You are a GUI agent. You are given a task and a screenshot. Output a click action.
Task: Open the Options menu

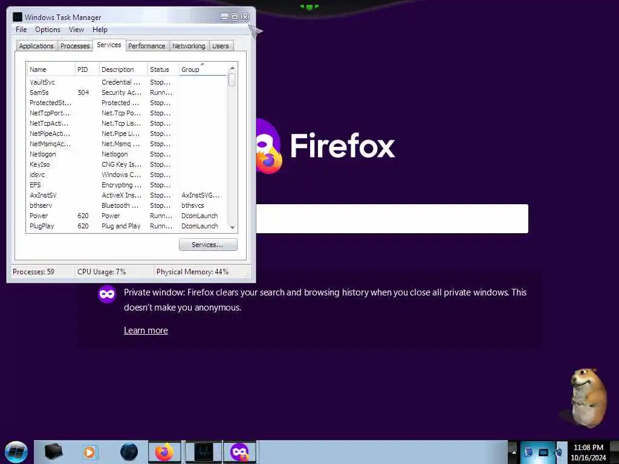[48, 30]
